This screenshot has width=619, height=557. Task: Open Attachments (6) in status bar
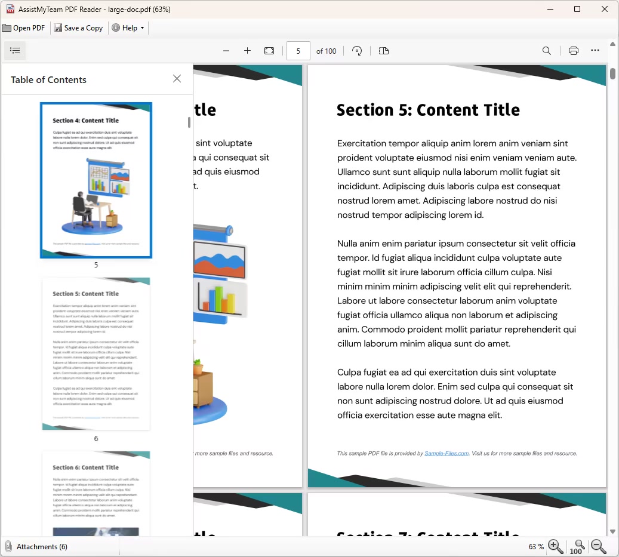point(36,546)
